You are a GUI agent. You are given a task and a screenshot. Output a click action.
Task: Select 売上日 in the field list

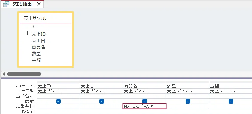[x=38, y=40]
